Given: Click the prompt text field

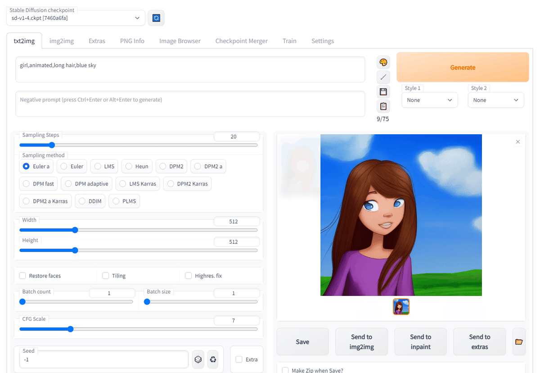Looking at the screenshot, I should coord(190,69).
